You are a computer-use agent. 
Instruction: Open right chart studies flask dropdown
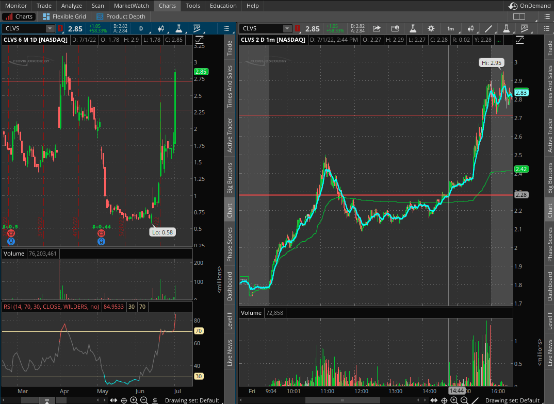point(507,28)
